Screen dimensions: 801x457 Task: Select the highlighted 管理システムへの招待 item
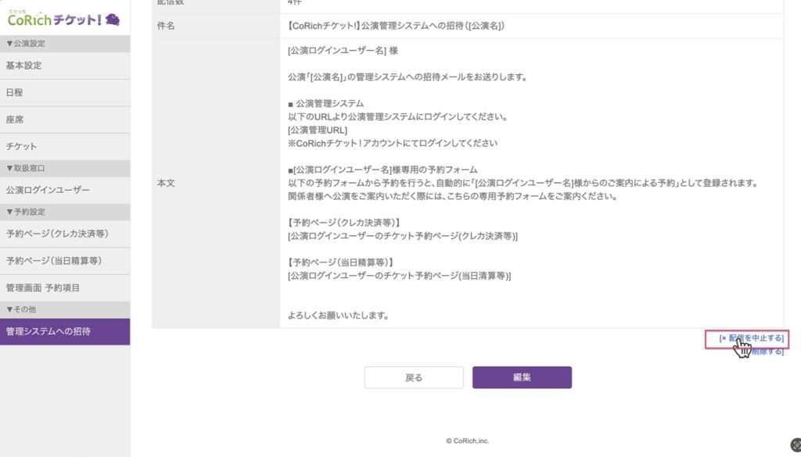[48, 332]
